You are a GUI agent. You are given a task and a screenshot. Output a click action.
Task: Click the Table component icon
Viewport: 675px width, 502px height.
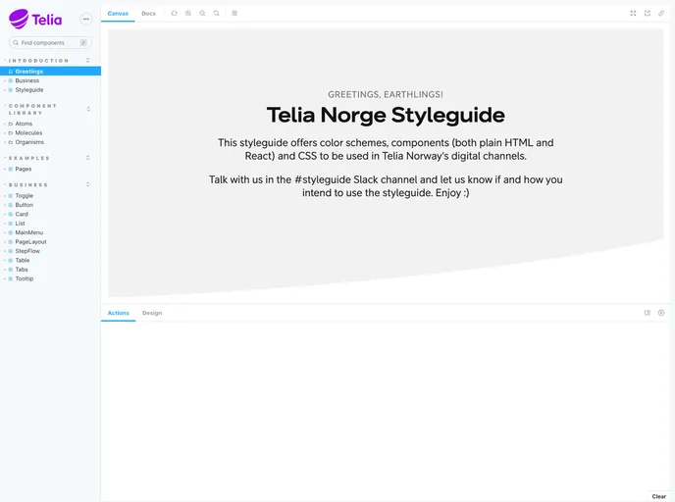click(x=11, y=260)
